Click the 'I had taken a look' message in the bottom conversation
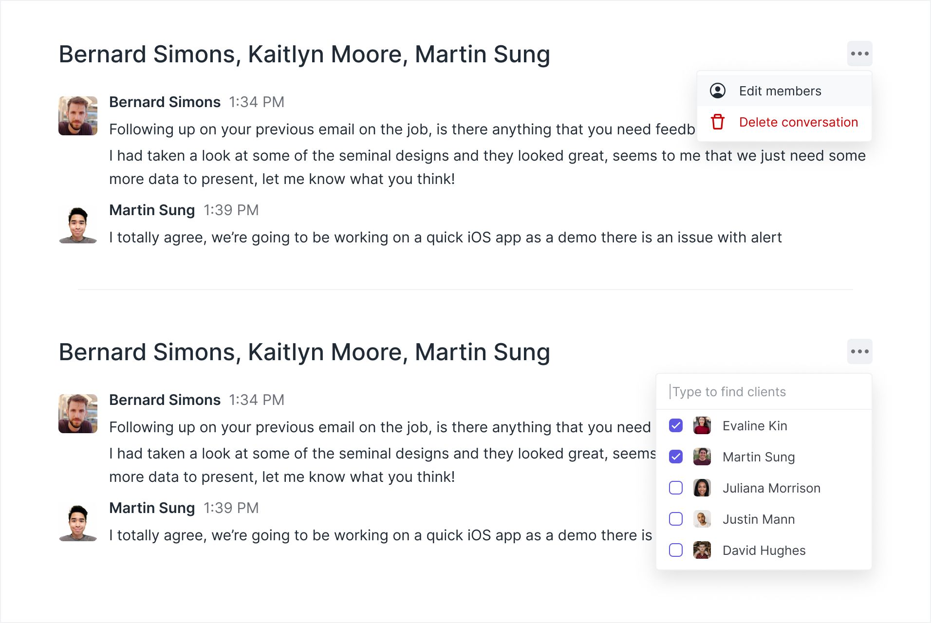This screenshot has height=623, width=931. coord(382,465)
